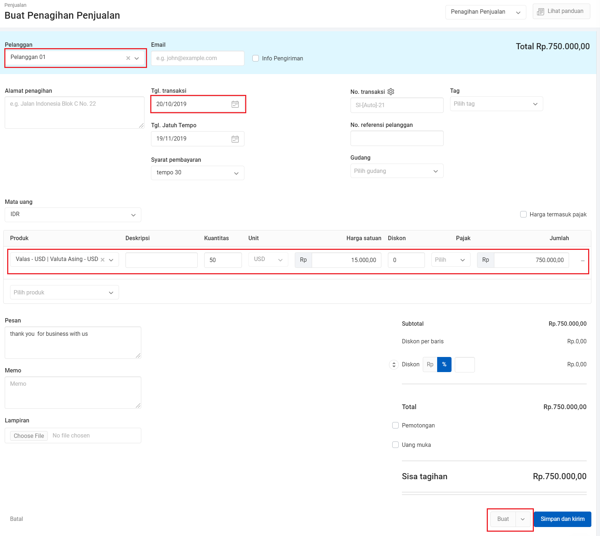Open the Mata uang IDR dropdown
Viewport: 600px width, 536px height.
point(73,215)
